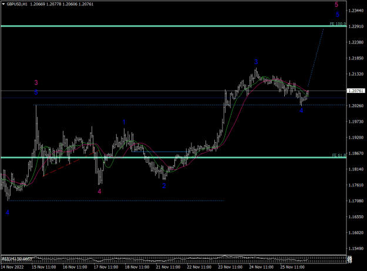Click the 1.17610 price axis label
This screenshot has height=271, width=367.
(x=355, y=185)
